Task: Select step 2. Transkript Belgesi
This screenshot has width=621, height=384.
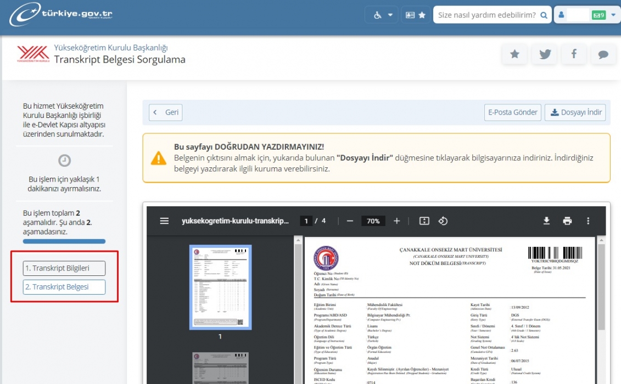Action: (x=64, y=287)
